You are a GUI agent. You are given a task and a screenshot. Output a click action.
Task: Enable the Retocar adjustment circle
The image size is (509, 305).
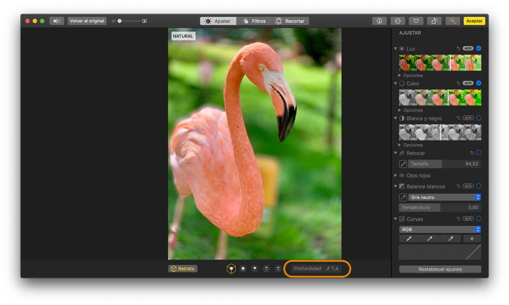478,153
